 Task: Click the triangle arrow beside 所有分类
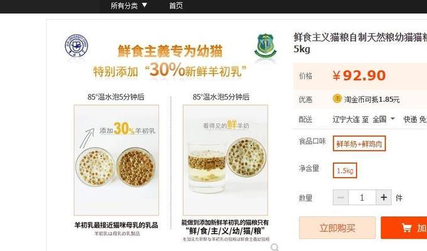click(x=145, y=5)
